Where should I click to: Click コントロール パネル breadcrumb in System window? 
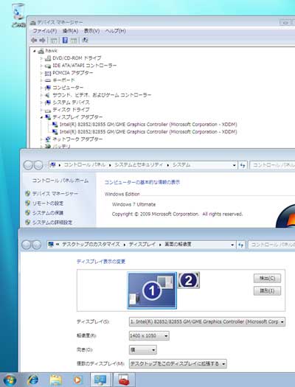point(85,165)
